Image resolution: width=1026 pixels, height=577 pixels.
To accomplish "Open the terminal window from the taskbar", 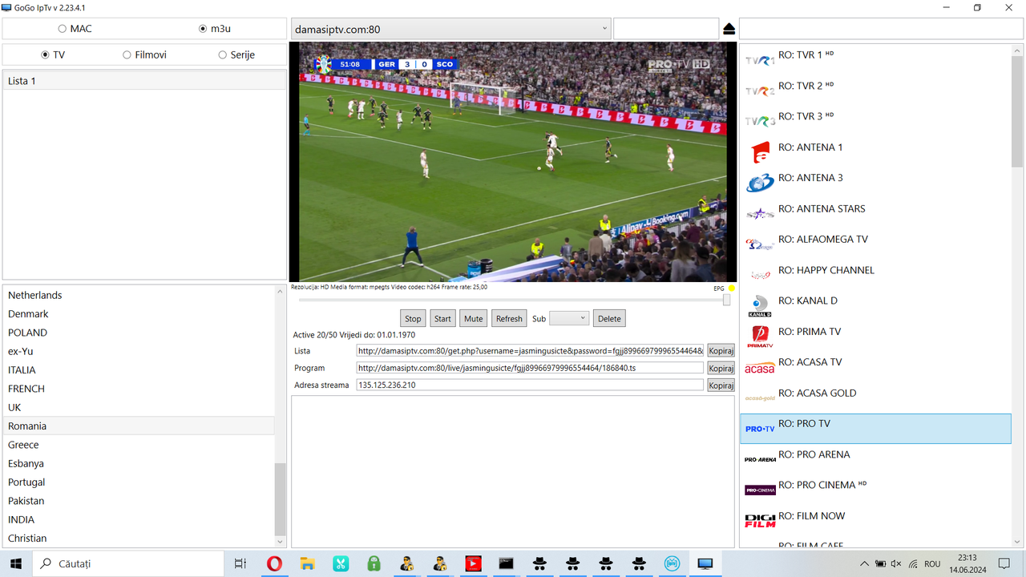I will (506, 564).
